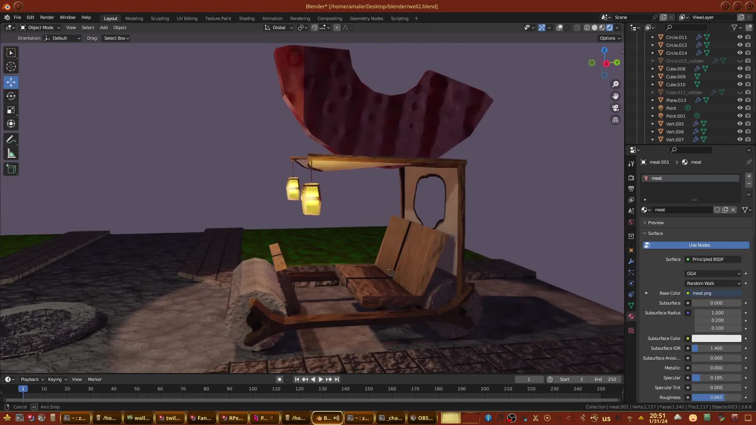This screenshot has width=756, height=425.
Task: Open the Modifier properties wrench tab
Action: click(631, 261)
